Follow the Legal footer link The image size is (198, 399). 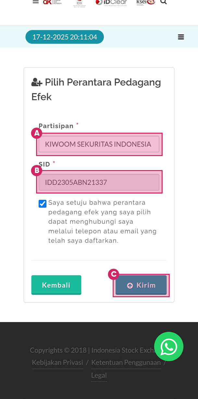tap(99, 375)
